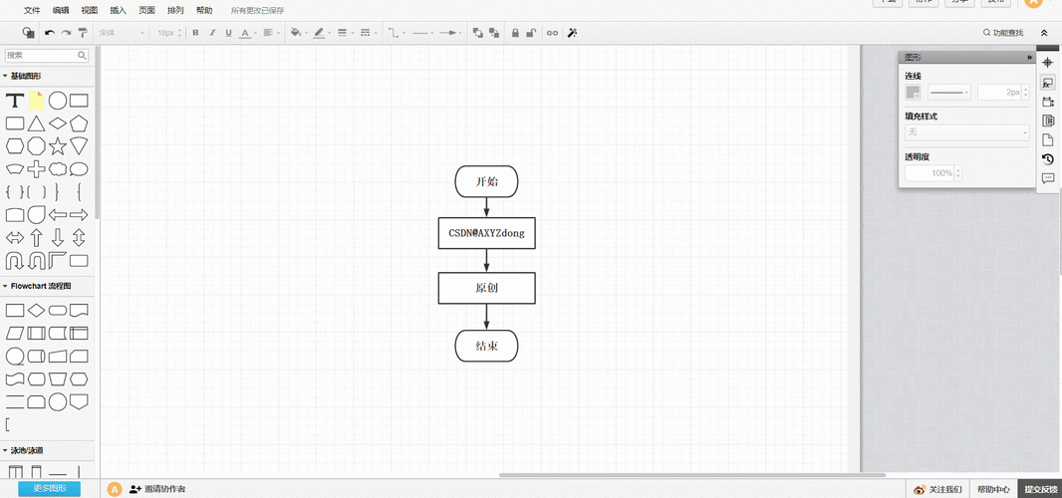Image resolution: width=1062 pixels, height=498 pixels.
Task: Select the U-turn arrow shape
Action: (x=15, y=261)
